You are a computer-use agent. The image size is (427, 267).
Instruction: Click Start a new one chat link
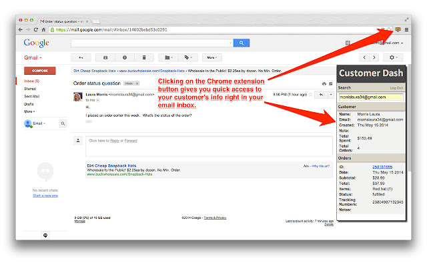pos(45,196)
